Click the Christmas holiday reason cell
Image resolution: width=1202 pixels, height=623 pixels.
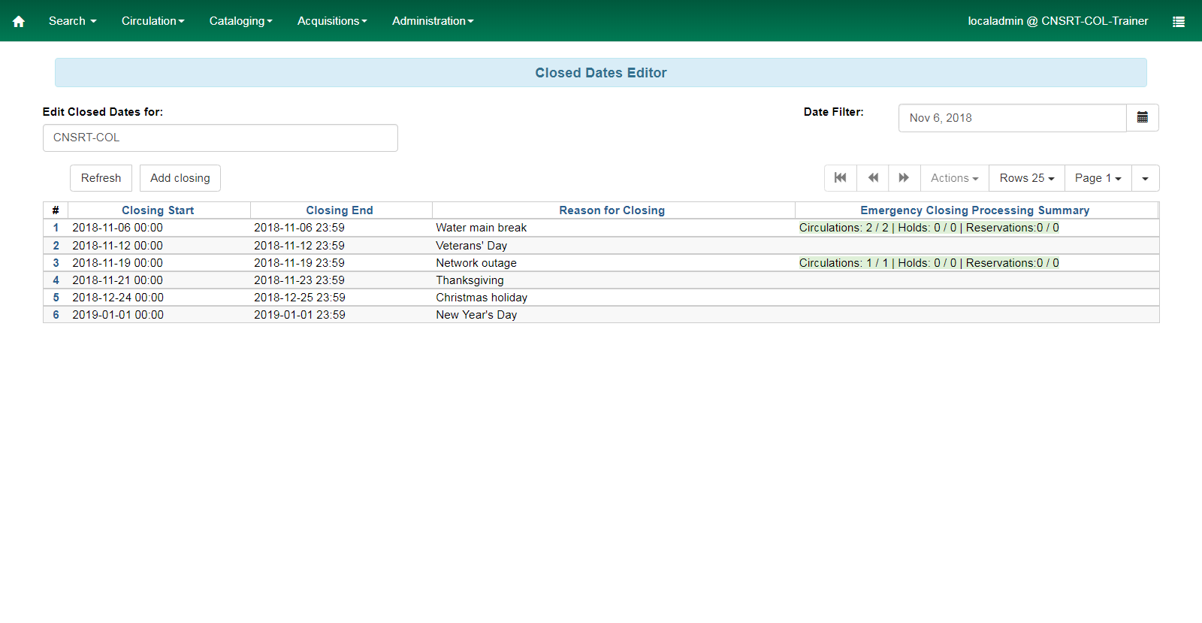point(482,298)
